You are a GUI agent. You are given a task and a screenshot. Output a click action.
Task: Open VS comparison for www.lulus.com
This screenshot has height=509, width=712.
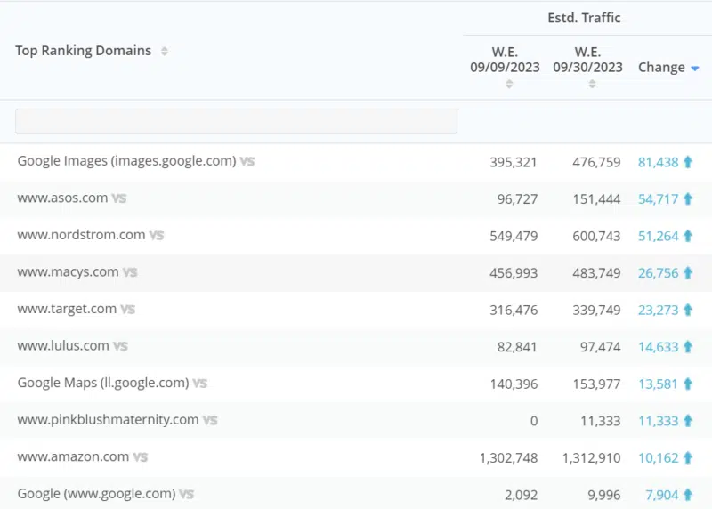point(120,346)
